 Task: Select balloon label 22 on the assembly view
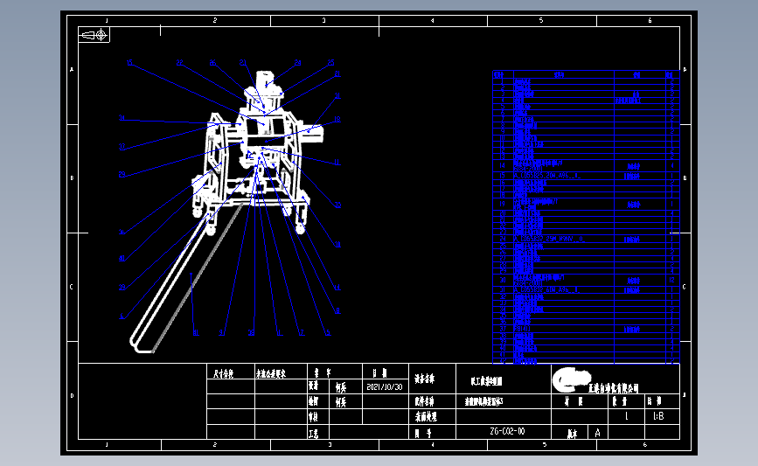point(180,63)
